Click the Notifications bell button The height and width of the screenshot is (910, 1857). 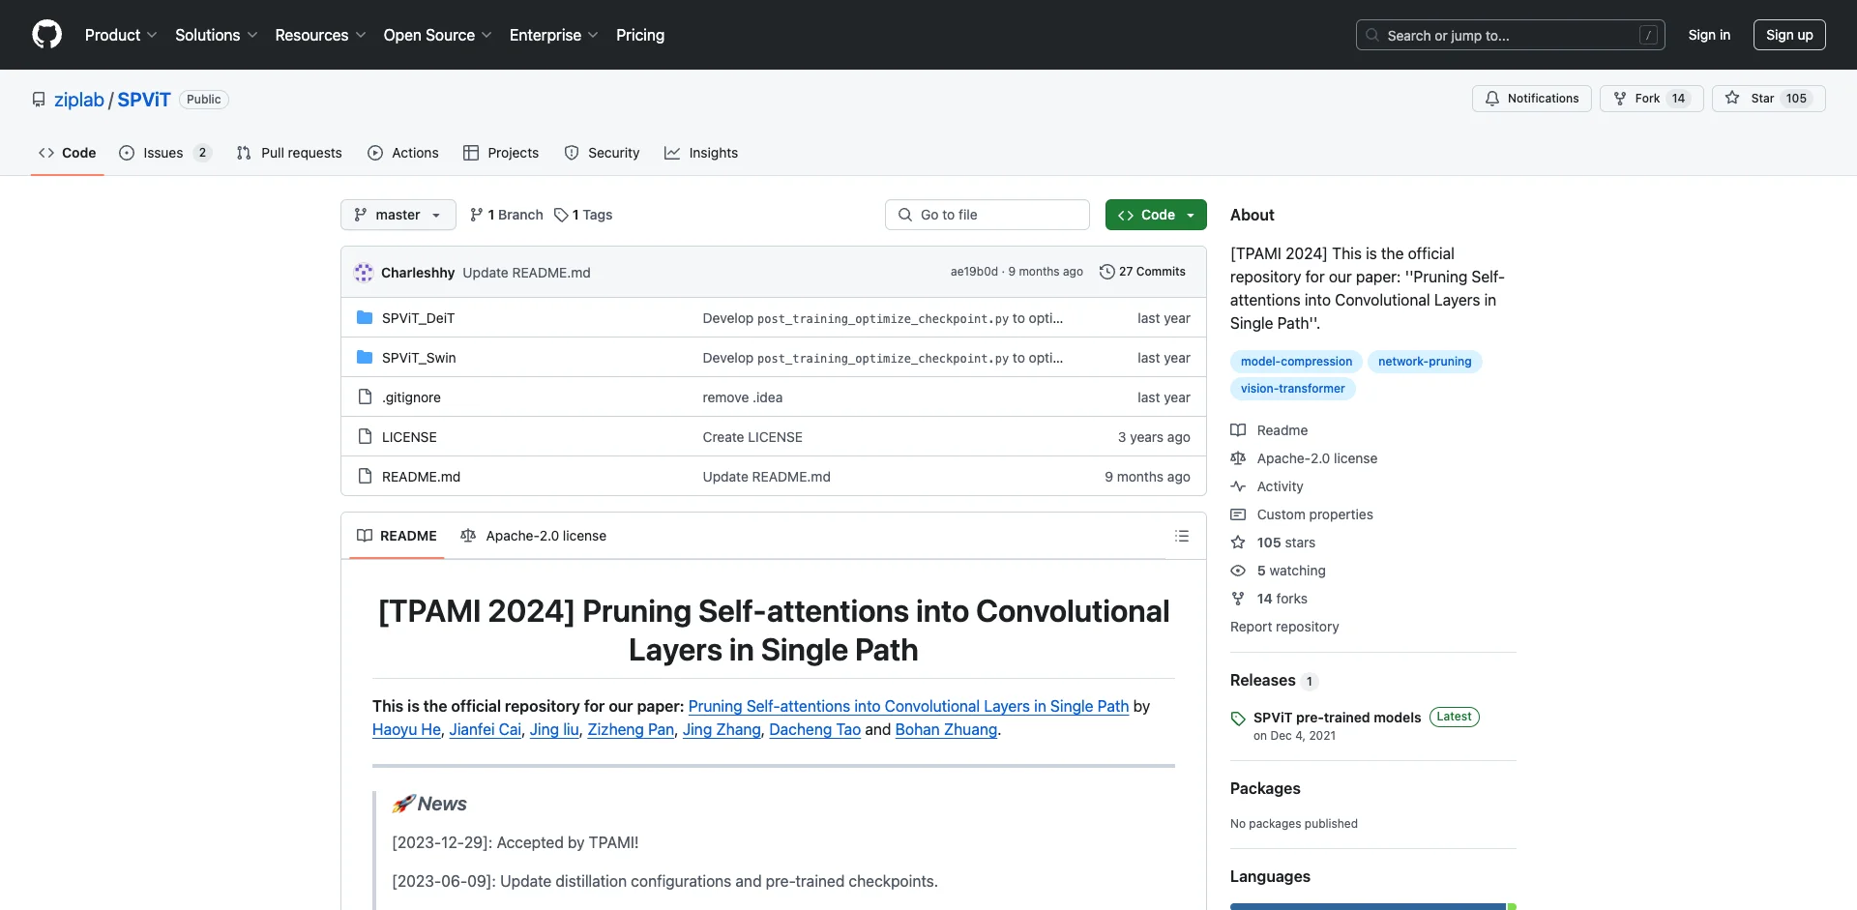[1532, 99]
